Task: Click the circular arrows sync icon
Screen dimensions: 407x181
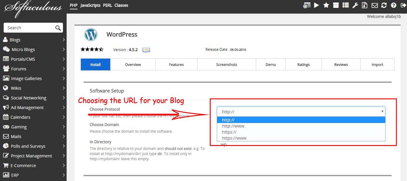Action: [384, 5]
